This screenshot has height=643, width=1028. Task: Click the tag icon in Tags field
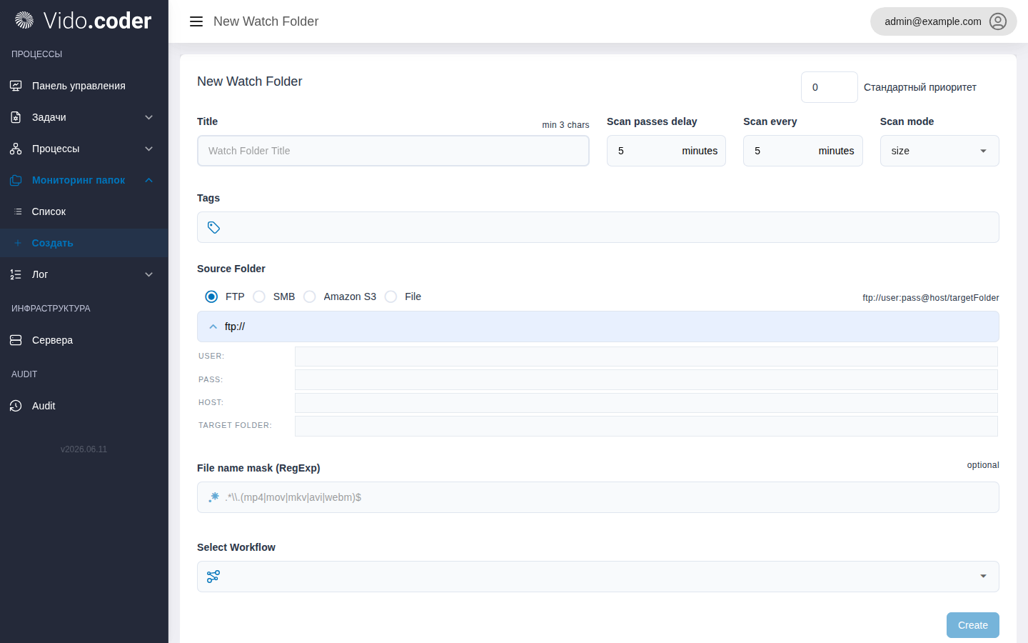213,227
